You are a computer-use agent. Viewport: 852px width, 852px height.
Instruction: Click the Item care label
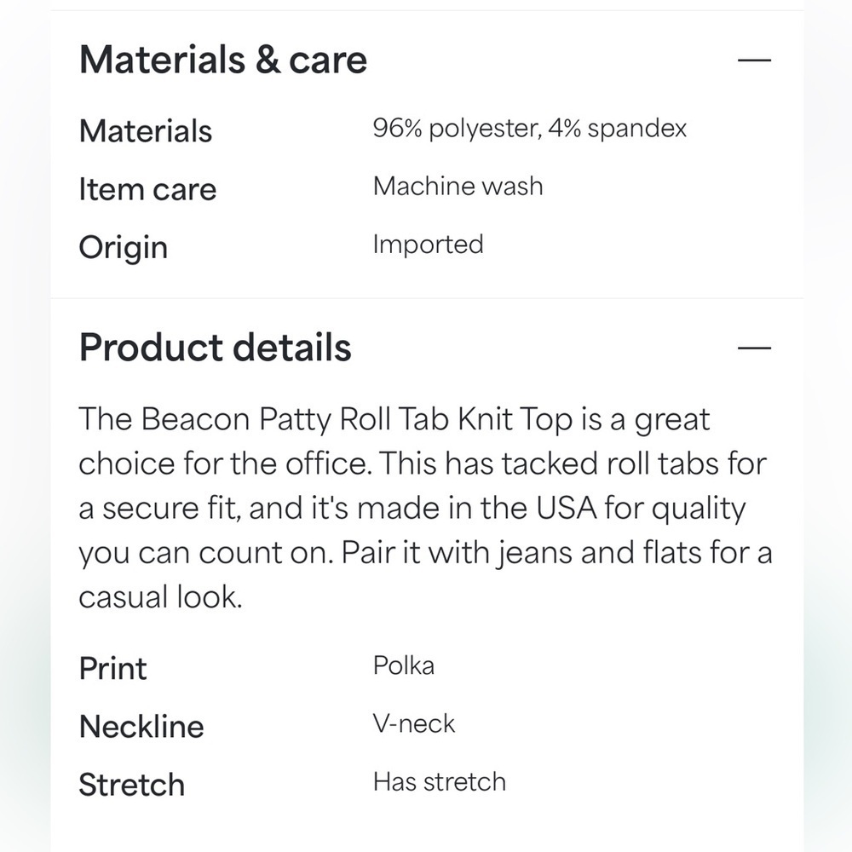coord(147,189)
